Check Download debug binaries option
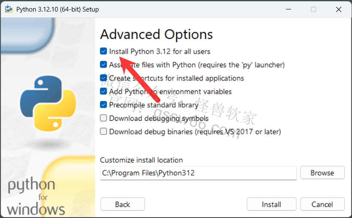Viewport: 352px width, 218px height. [103, 131]
